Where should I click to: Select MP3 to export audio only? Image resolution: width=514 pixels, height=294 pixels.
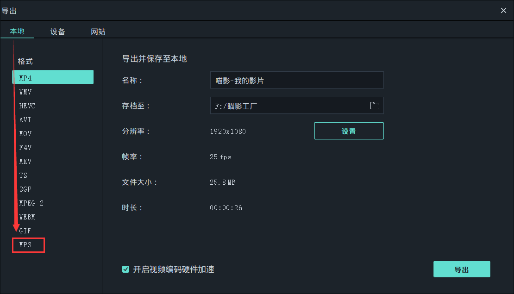(x=28, y=245)
